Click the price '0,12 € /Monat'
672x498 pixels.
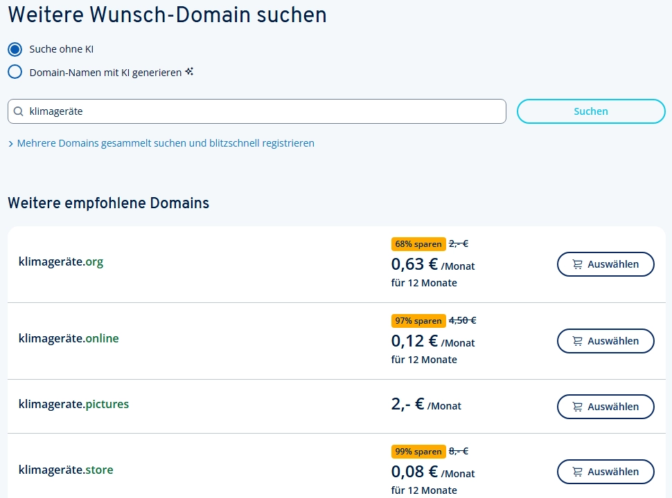[433, 341]
